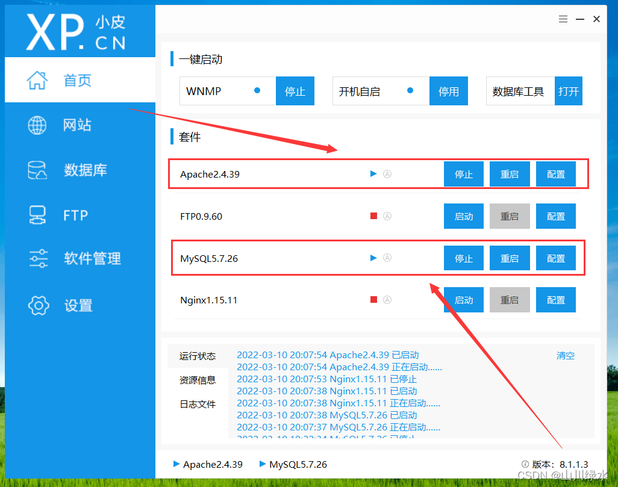The height and width of the screenshot is (487, 618).
Task: Toggle auto-start icon for Apache2.4.39
Action: click(x=387, y=174)
